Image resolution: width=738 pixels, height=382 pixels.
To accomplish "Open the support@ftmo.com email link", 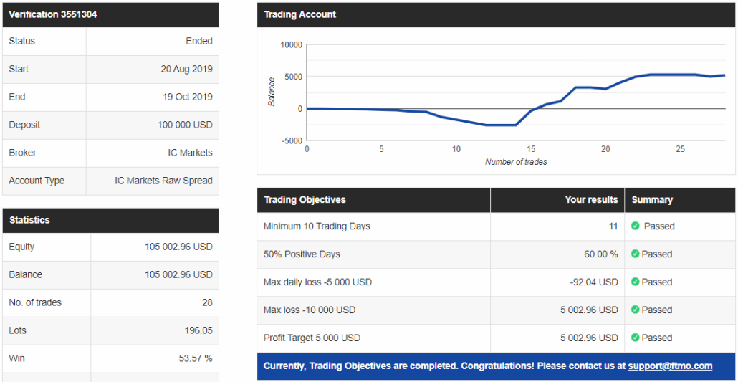I will click(x=670, y=366).
